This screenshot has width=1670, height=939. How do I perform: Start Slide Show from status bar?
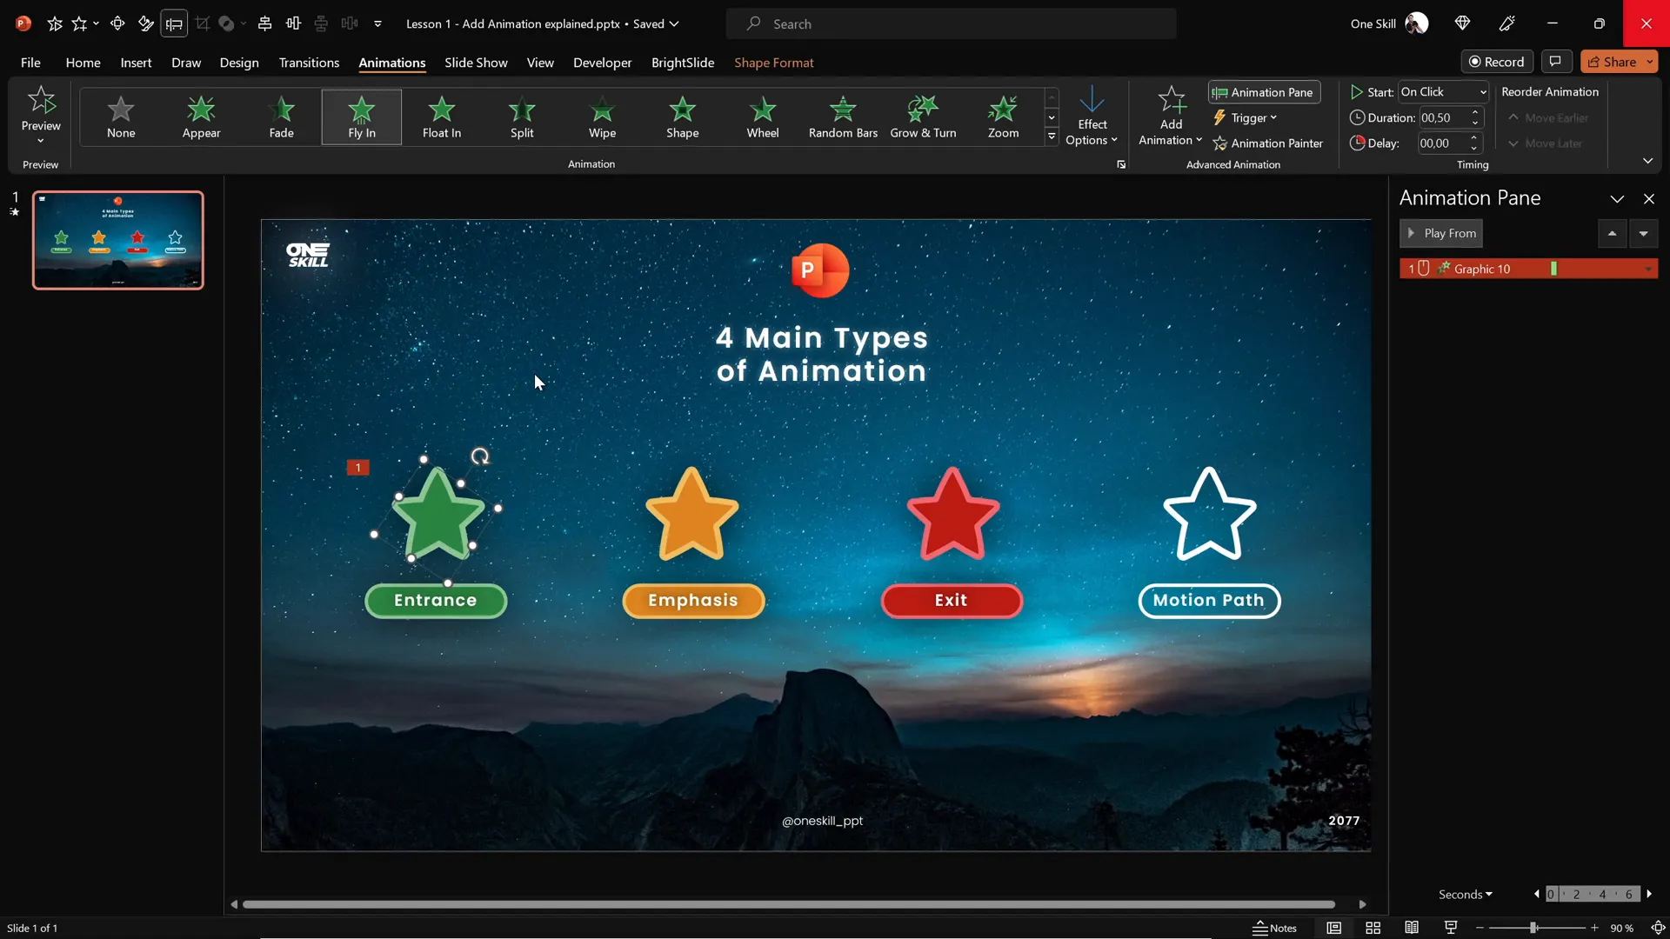coord(1451,928)
